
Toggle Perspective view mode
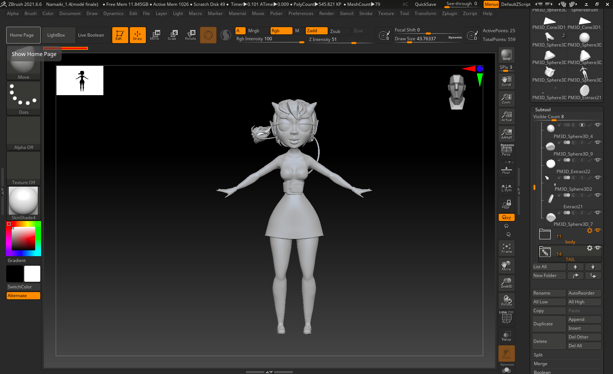[506, 150]
